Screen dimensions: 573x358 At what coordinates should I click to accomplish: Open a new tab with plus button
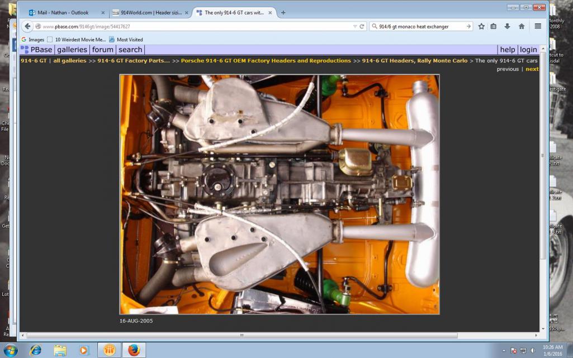(283, 12)
